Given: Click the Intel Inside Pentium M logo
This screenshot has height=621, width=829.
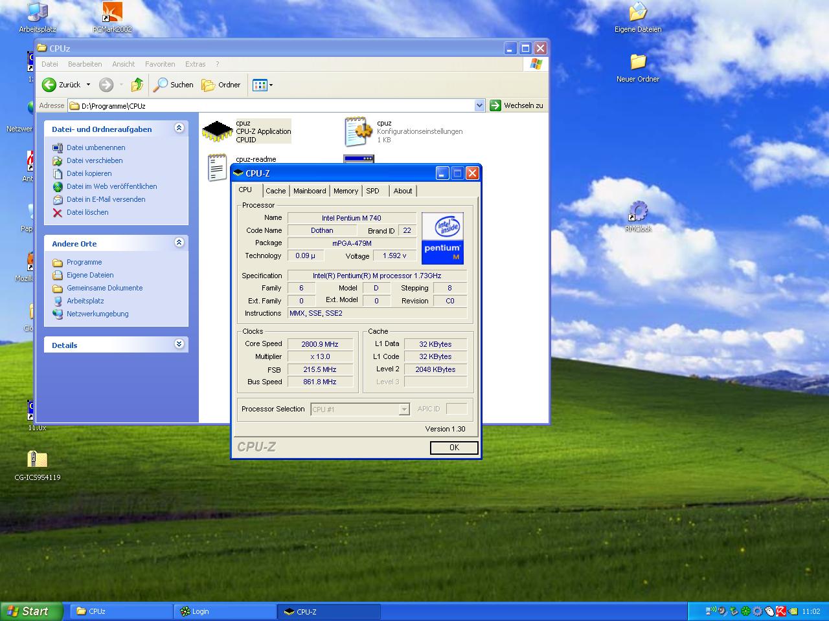Looking at the screenshot, I should coord(442,238).
